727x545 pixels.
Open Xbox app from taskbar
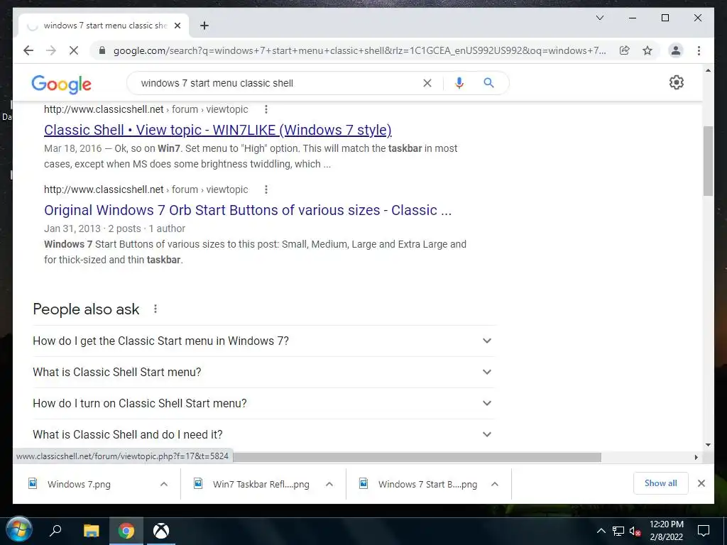(x=161, y=531)
